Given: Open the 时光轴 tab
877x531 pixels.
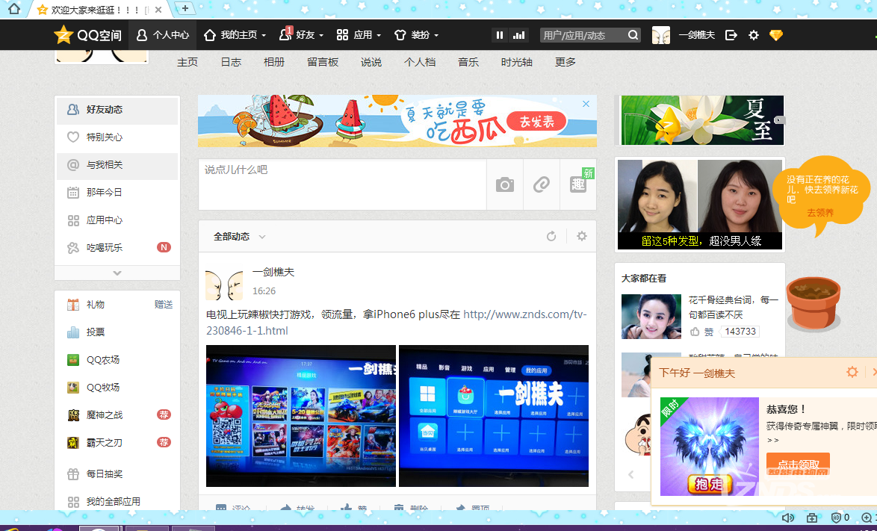Looking at the screenshot, I should pyautogui.click(x=517, y=62).
